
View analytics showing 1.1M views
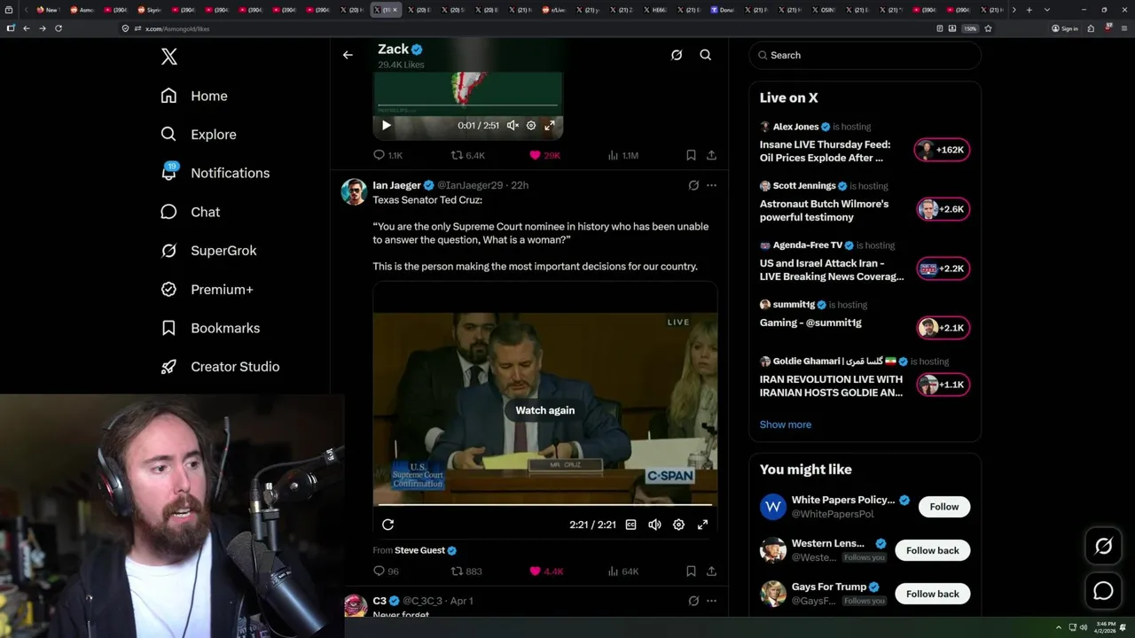pos(623,155)
